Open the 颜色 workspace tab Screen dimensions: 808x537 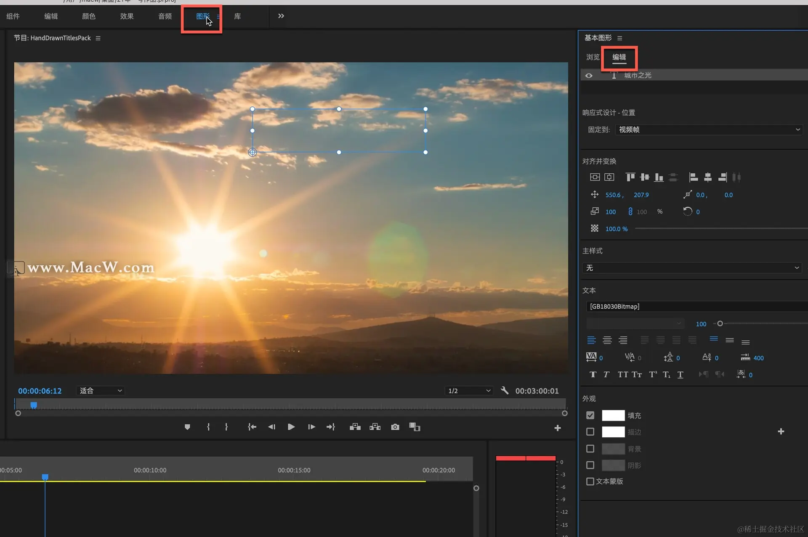tap(88, 16)
